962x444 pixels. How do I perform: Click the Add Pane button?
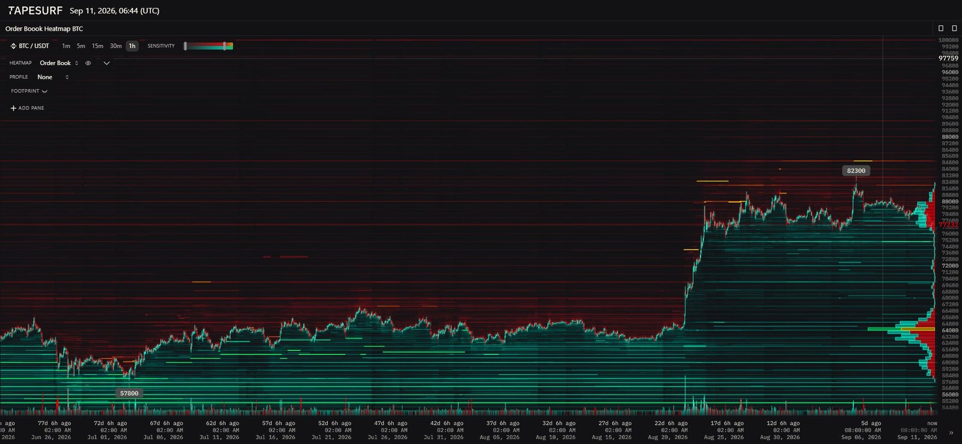[27, 108]
